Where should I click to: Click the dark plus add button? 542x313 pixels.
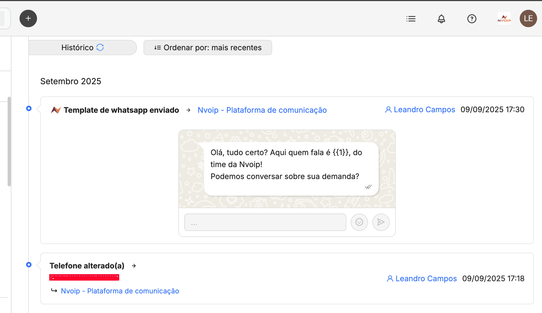pyautogui.click(x=28, y=18)
